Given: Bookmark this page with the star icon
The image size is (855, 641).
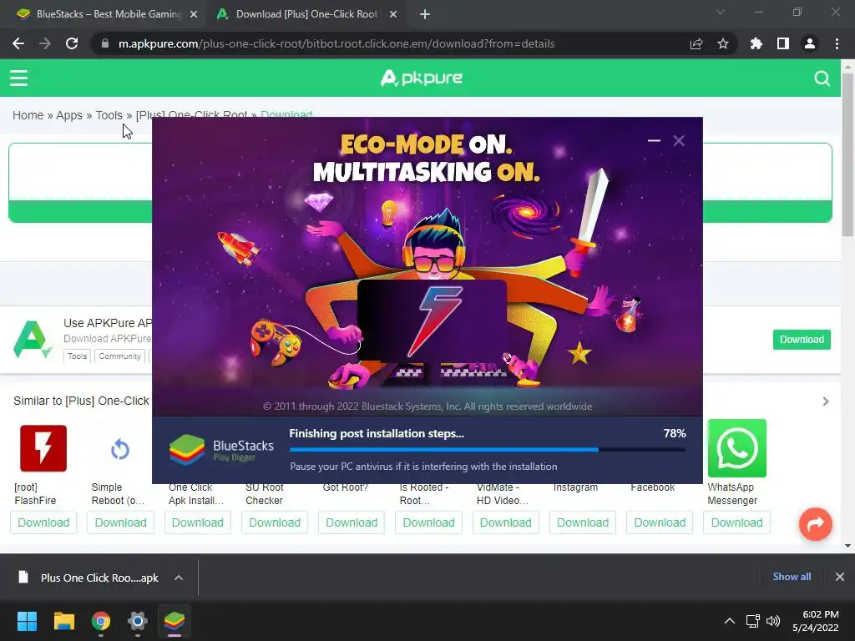Looking at the screenshot, I should point(723,43).
